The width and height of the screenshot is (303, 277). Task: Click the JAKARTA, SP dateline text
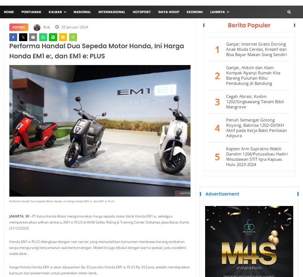20,216
